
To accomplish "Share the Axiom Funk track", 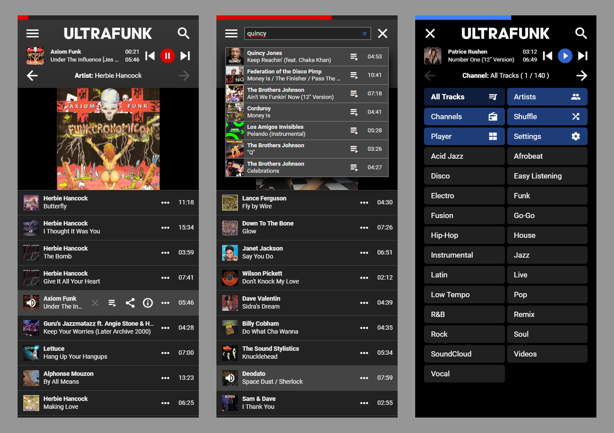I will point(130,303).
